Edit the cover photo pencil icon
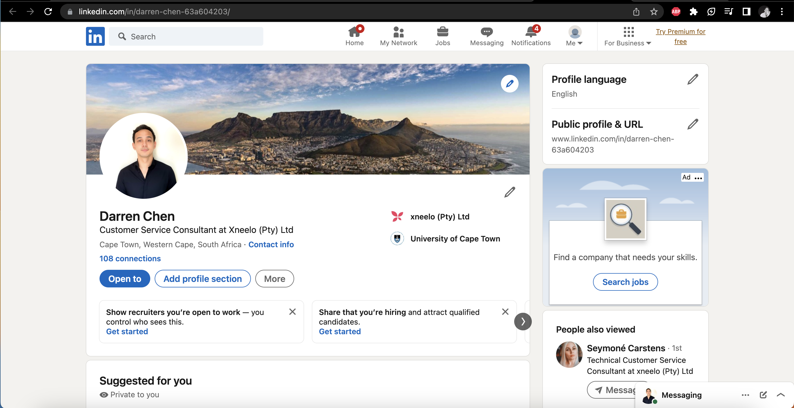 click(509, 84)
